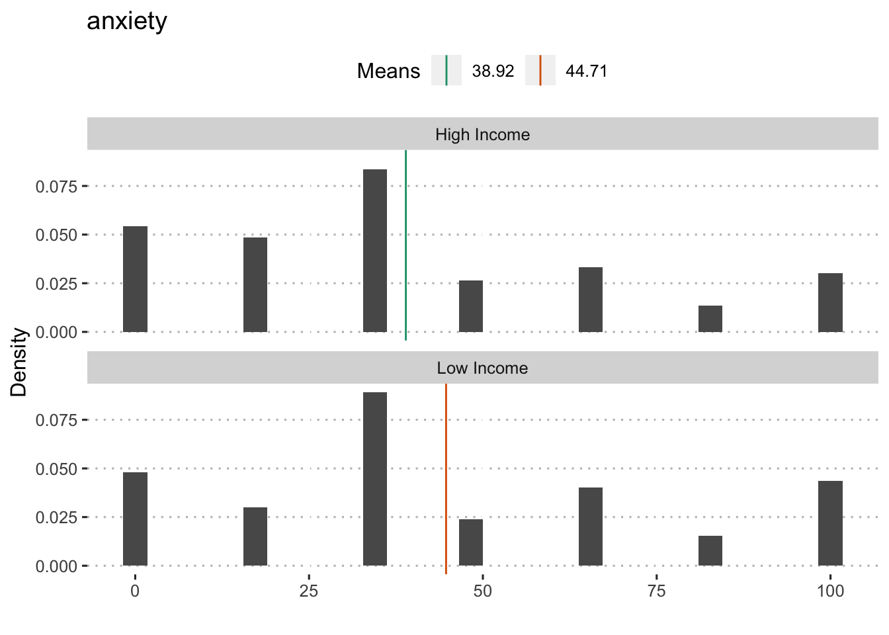Viewport: 889px width, 635px height.
Task: Select the tallest bar in High Income panel
Action: click(375, 251)
